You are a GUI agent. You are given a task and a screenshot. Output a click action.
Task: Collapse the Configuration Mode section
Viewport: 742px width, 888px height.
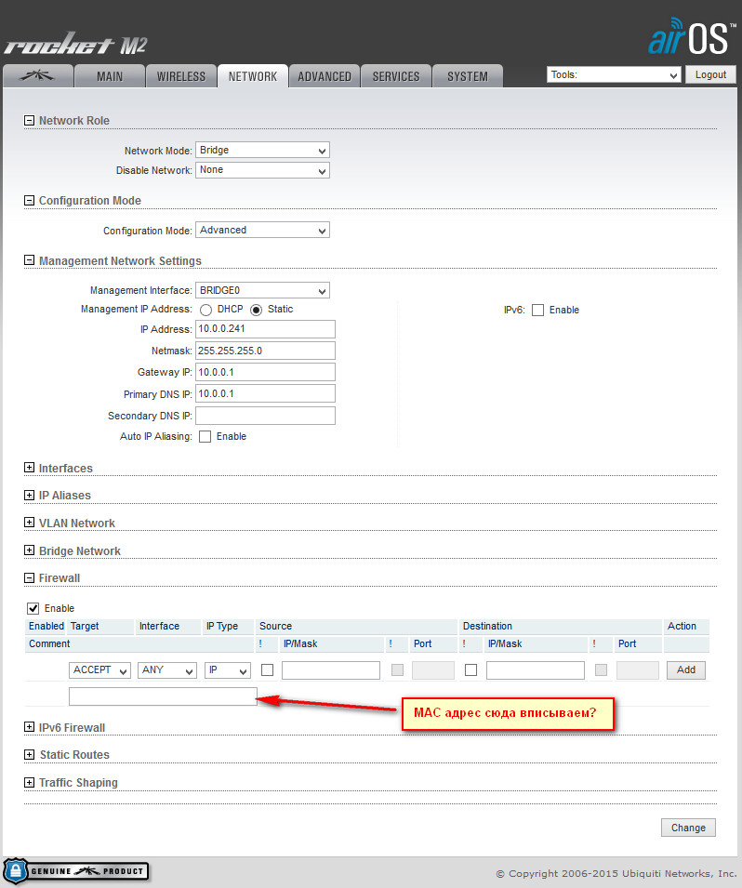29,200
